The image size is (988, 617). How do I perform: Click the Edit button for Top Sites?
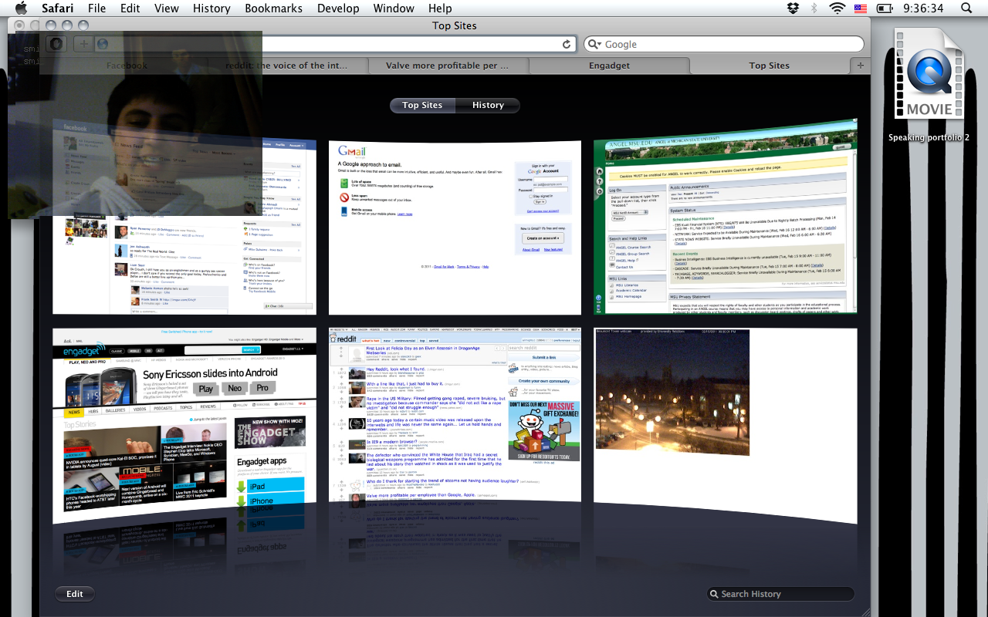[74, 594]
